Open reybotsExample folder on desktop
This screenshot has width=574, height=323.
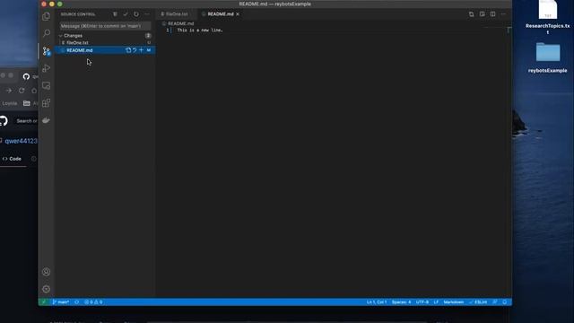(548, 57)
